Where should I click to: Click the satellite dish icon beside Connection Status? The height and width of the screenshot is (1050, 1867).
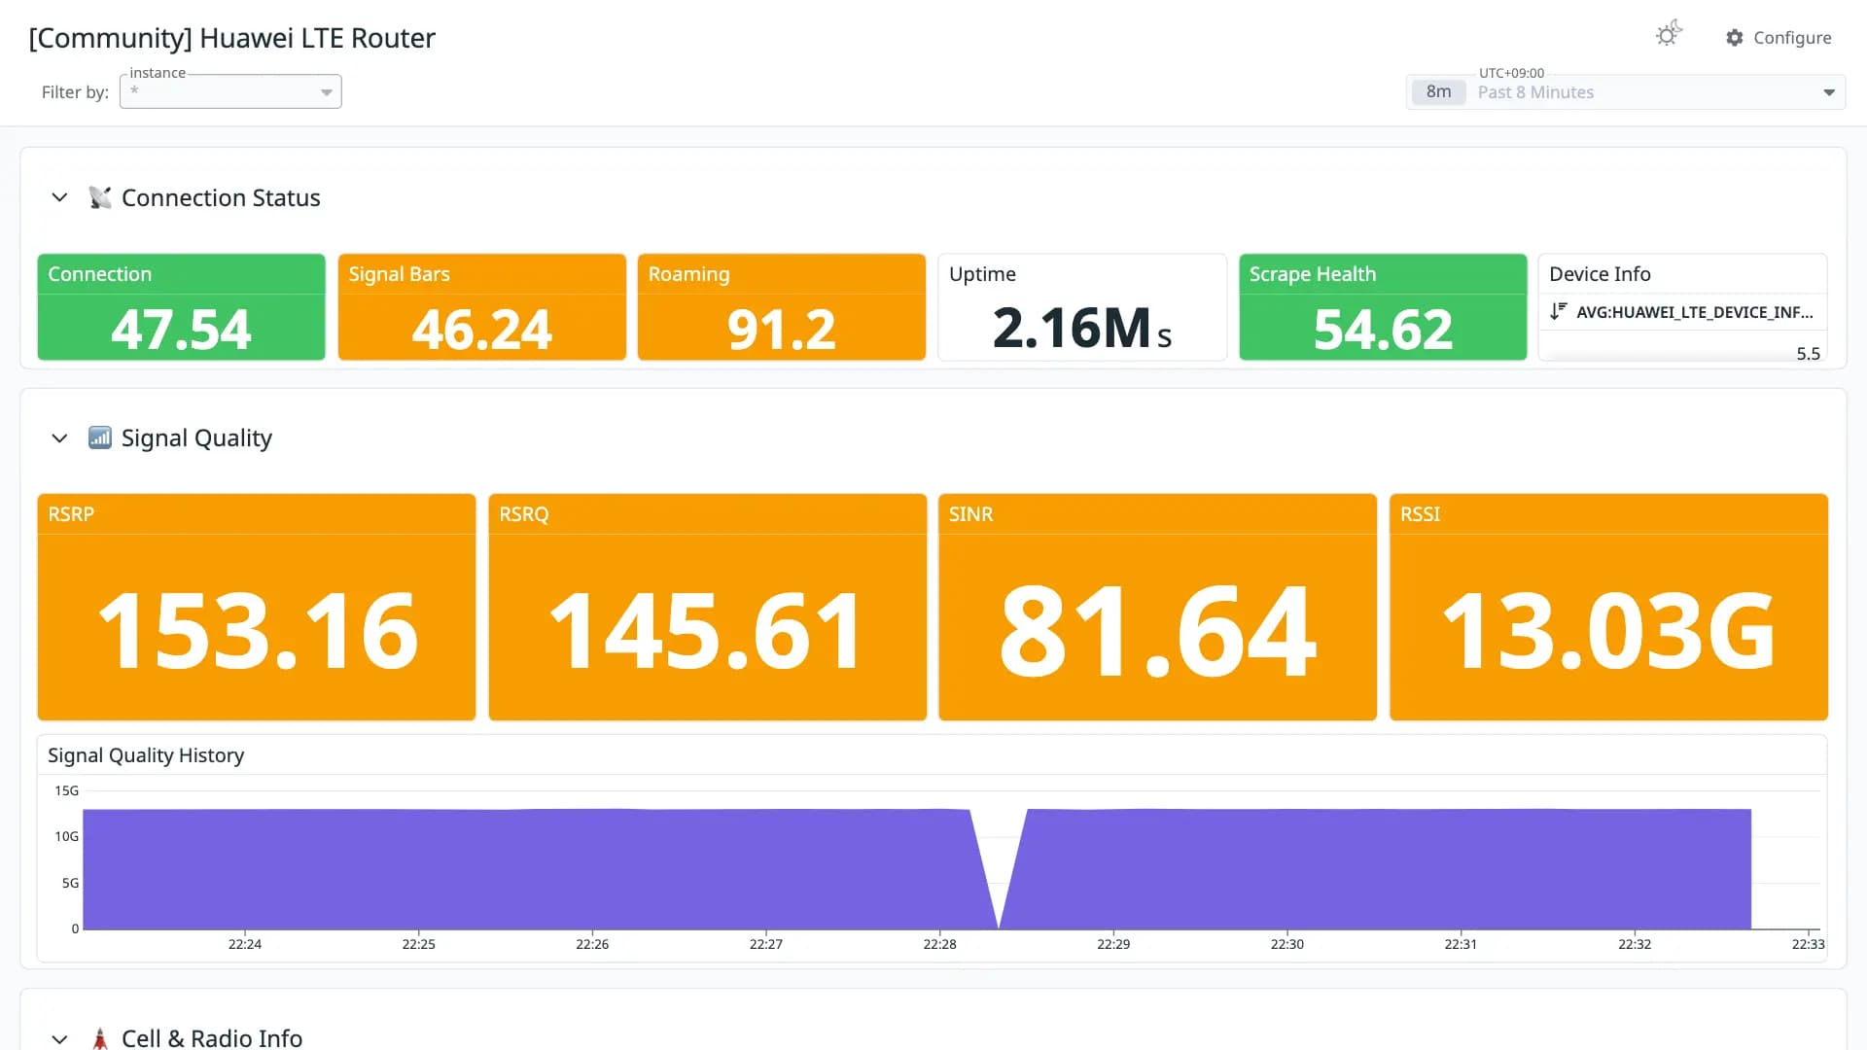coord(99,197)
